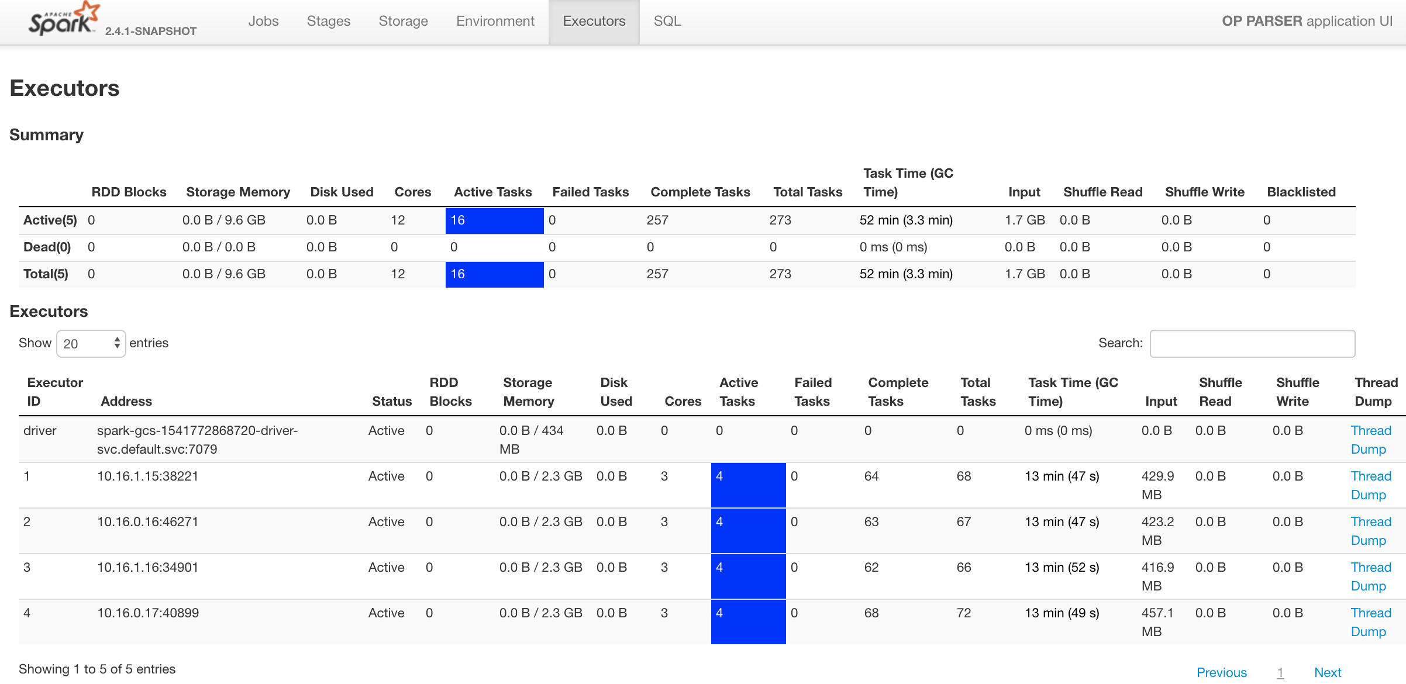The width and height of the screenshot is (1406, 684).
Task: Sort executors by Total Tasks column
Action: 978,392
